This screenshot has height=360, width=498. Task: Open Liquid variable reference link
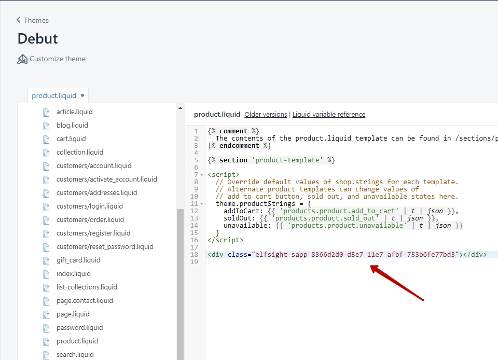pyautogui.click(x=329, y=114)
